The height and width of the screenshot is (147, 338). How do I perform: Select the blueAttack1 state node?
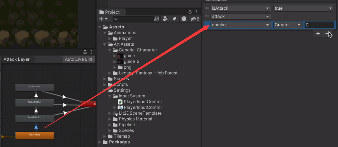(35, 118)
